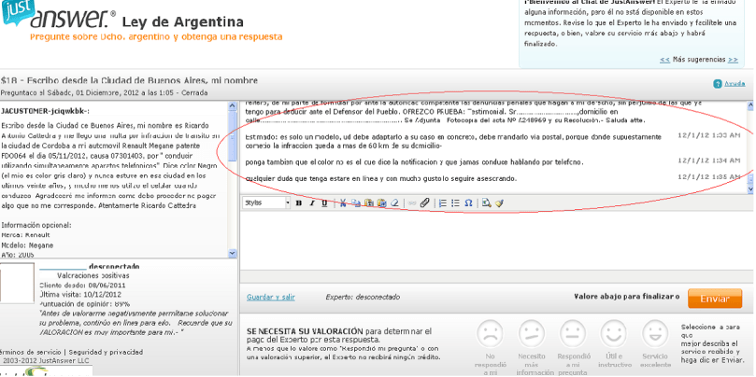Click the question panel scroll down arrow
This screenshot has height=377, width=756.
[x=233, y=253]
